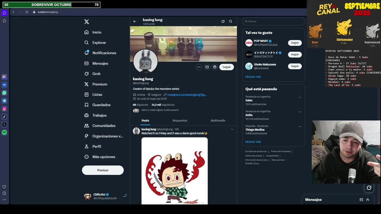Select the Posts tab
This screenshot has width=381, height=214.
pos(145,121)
